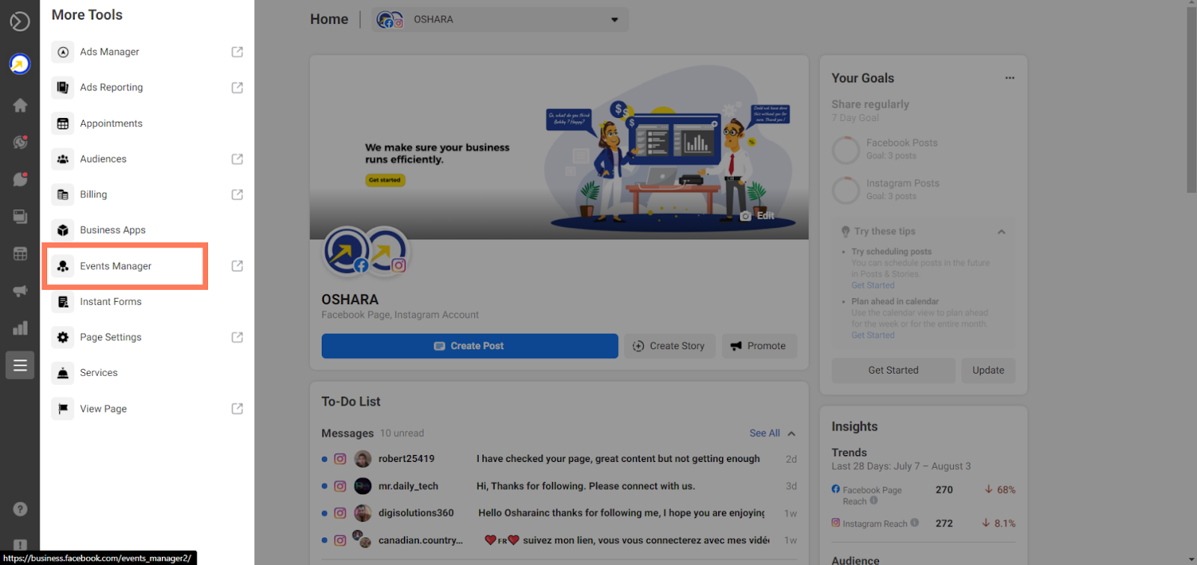
Task: Collapse the Messages list chevron
Action: point(792,433)
